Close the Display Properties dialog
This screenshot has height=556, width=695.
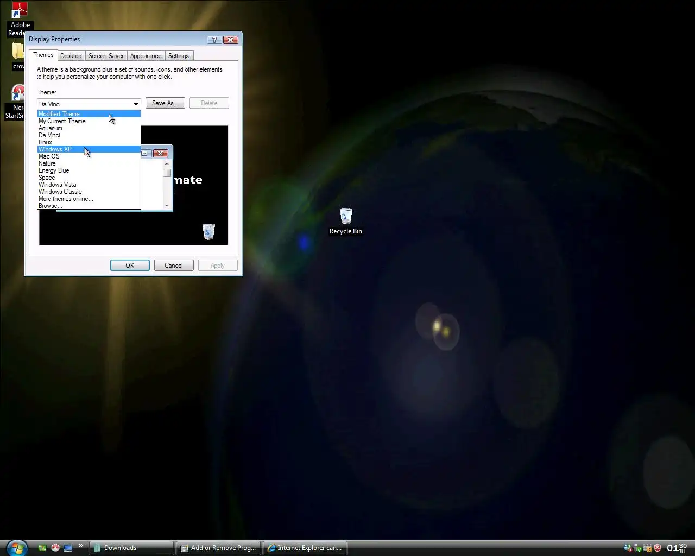pyautogui.click(x=231, y=40)
